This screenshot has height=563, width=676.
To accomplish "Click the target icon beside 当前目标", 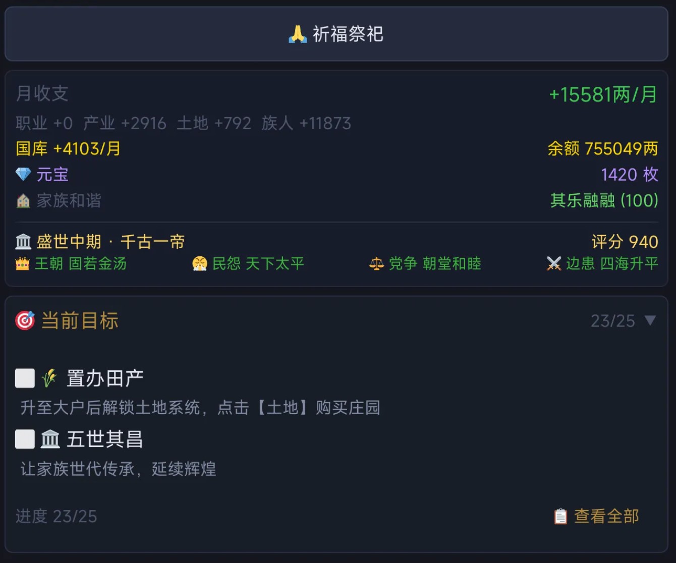I will (x=25, y=320).
